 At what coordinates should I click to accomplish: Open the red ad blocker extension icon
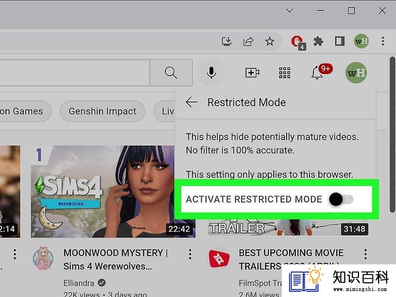pos(298,42)
